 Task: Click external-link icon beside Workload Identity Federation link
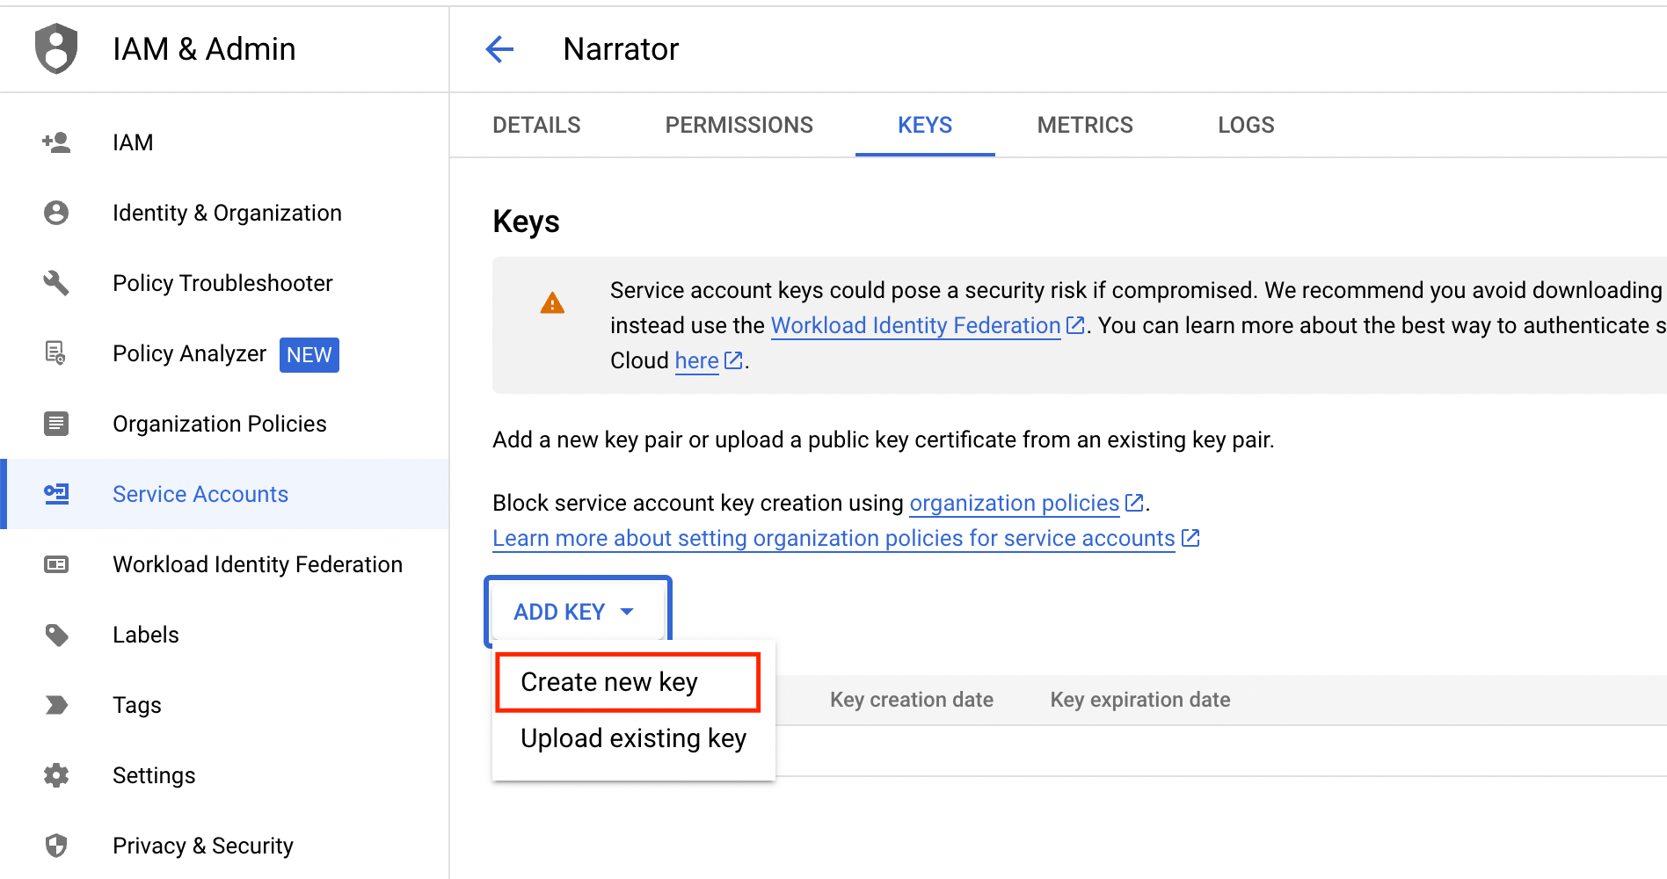1075,325
